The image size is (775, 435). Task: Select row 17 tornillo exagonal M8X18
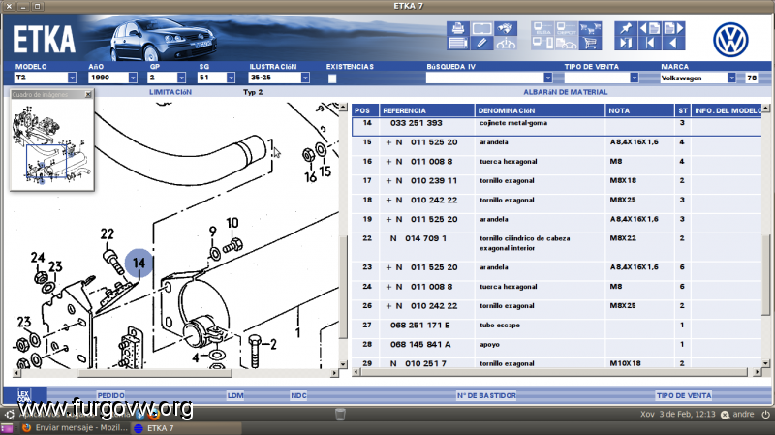tap(556, 181)
